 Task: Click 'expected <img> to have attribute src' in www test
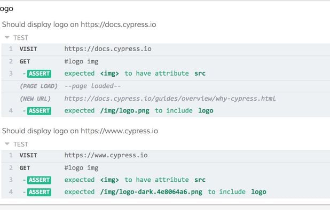click(135, 180)
